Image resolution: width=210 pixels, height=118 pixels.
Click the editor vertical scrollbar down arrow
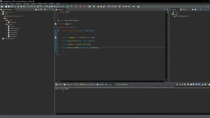pos(166,80)
